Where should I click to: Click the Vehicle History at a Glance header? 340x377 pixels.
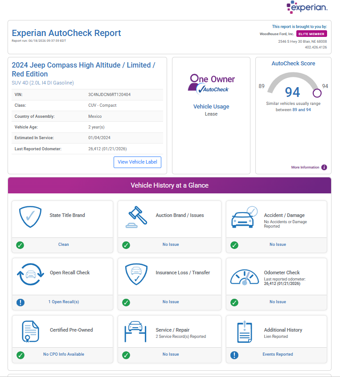169,185
